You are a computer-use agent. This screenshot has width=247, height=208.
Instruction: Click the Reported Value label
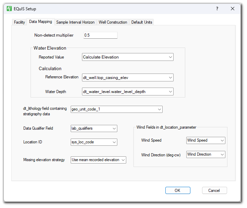point(51,57)
